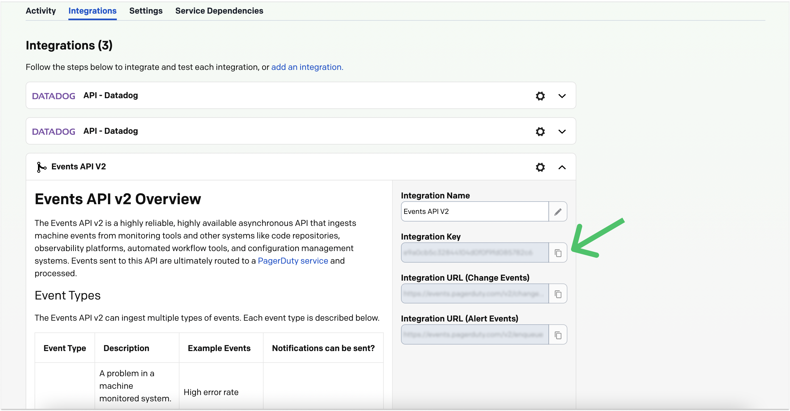The image size is (790, 411).
Task: Click the 'Event Type' column header
Action: [x=65, y=348]
